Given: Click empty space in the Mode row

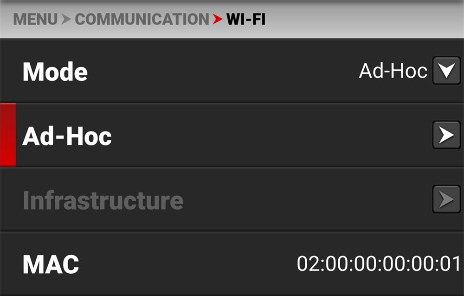Looking at the screenshot, I should (222, 71).
